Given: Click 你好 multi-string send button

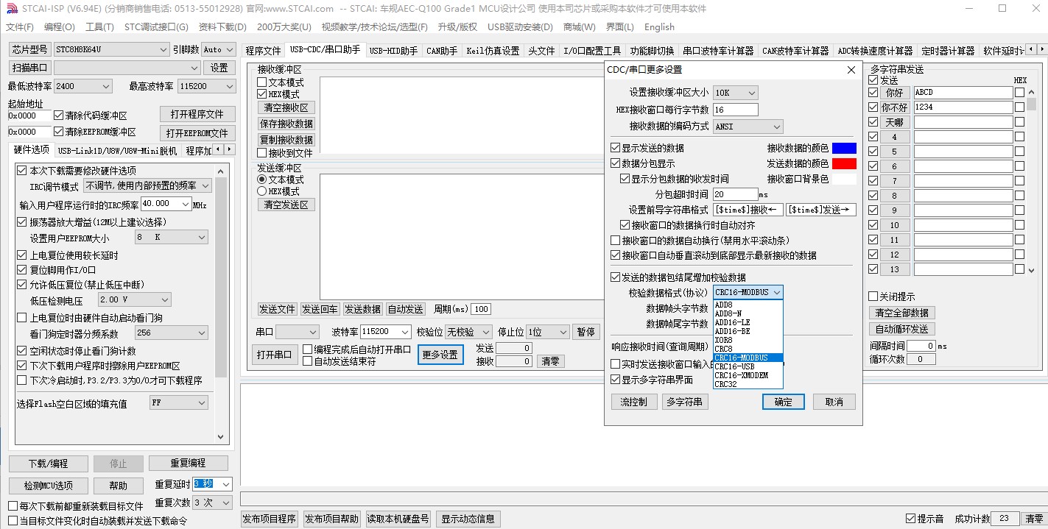Looking at the screenshot, I should click(x=895, y=93).
